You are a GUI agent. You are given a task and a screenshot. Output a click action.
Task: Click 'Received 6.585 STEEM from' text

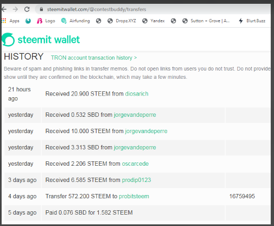coord(83,180)
